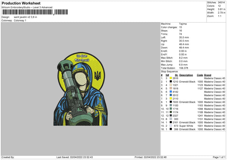Click the 'Brand' column header
This screenshot has height=160, width=227.
[208, 75]
